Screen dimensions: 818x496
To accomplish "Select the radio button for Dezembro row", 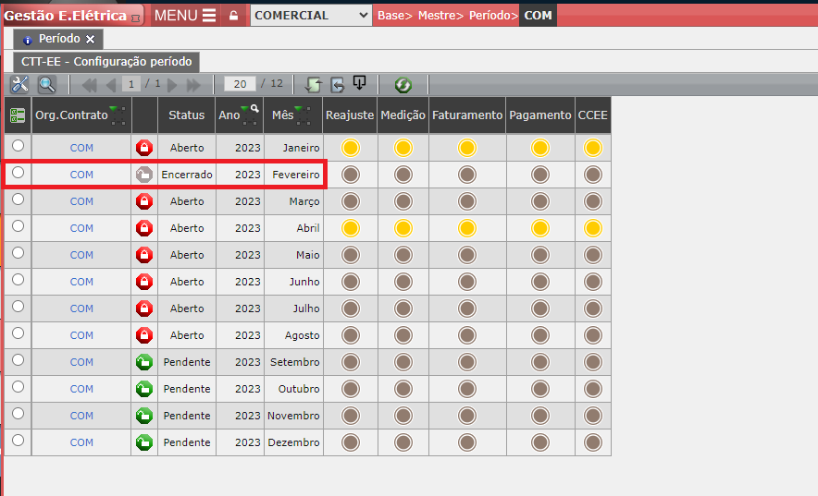I will pyautogui.click(x=18, y=441).
